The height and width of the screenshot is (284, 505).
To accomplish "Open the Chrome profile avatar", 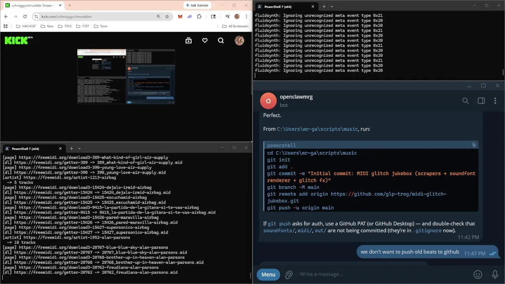I will pyautogui.click(x=237, y=17).
